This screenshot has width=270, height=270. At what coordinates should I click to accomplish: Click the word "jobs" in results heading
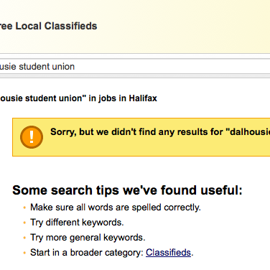point(107,98)
